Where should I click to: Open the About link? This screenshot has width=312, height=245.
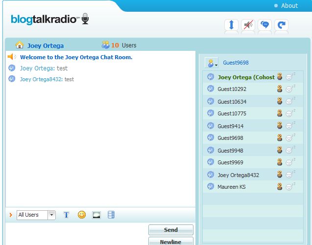[x=289, y=5]
